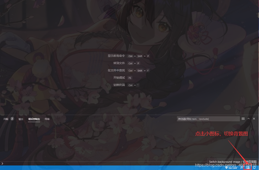Click the F5 key label

tap(130, 78)
